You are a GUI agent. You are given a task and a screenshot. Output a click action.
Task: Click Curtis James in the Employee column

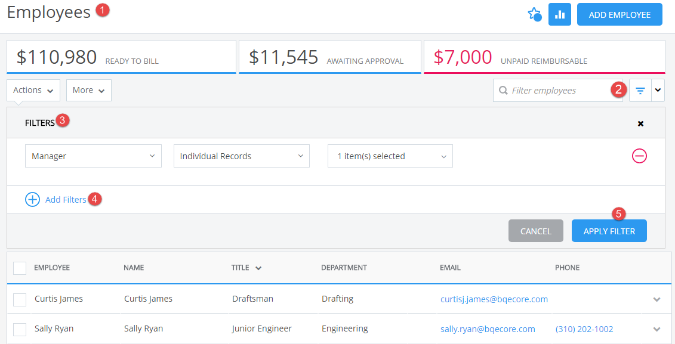pos(58,299)
